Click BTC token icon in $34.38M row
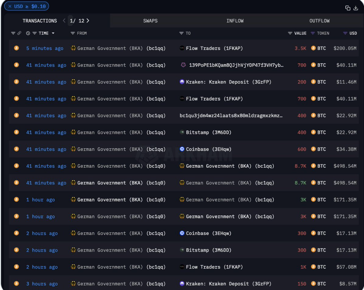Screen dimensions: 364x290 coord(313,149)
